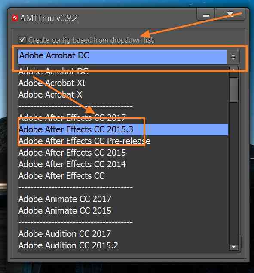Image resolution: width=254 pixels, height=273 pixels.
Task: Select Adobe Acrobat XI from list
Action: (x=123, y=83)
